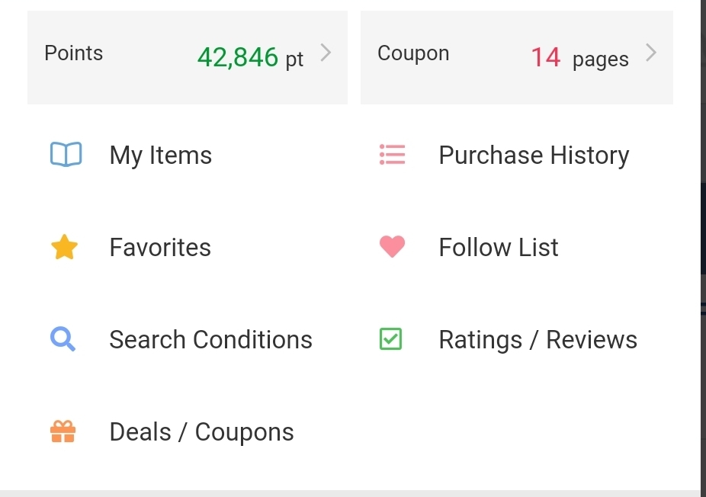
Task: Tap the Points label card
Action: point(188,58)
